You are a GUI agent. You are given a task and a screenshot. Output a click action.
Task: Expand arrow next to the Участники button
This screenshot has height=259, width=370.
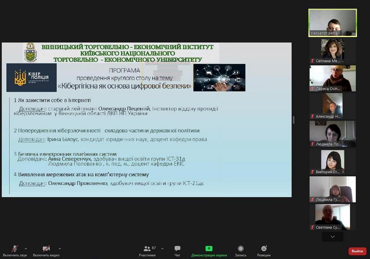[x=162, y=249]
